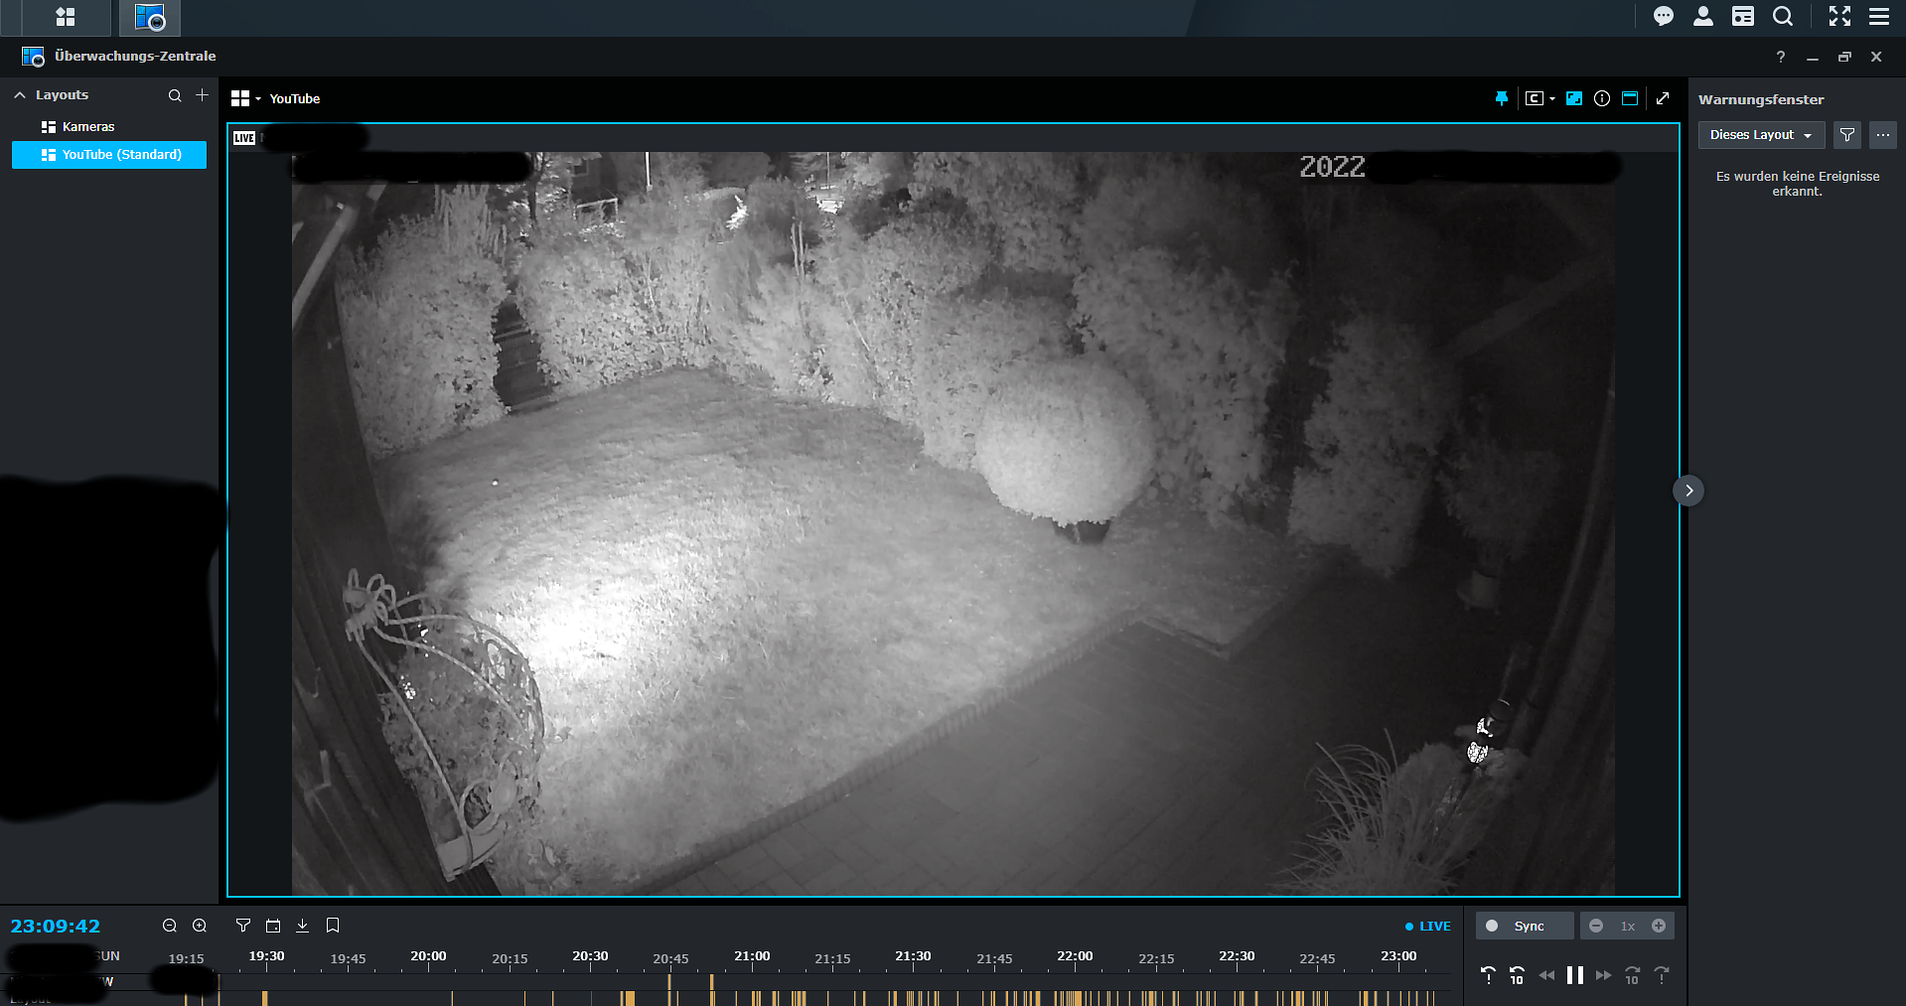This screenshot has height=1006, width=1906.
Task: Open the layout grid dropdown beside YouTube
Action: [x=245, y=98]
